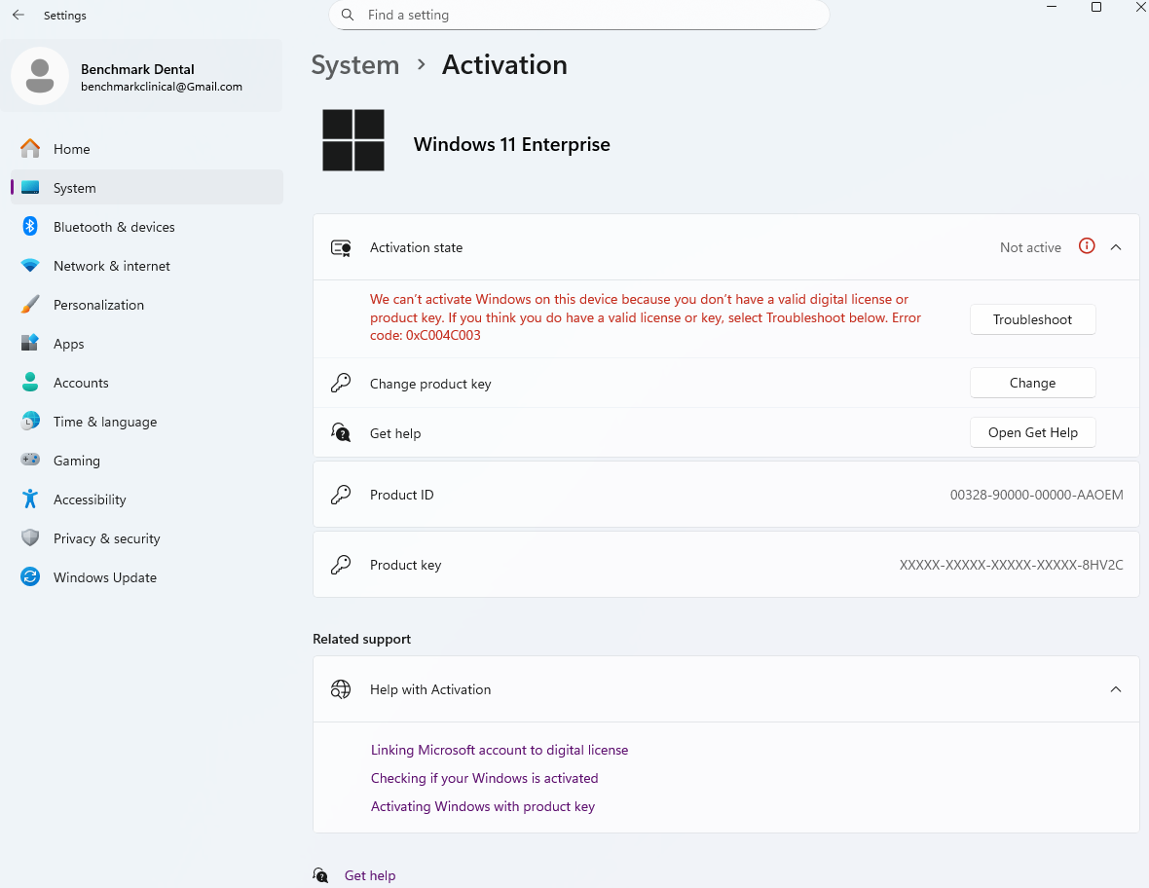This screenshot has height=888, width=1149.
Task: Click the Gaming controller icon
Action: tap(30, 461)
